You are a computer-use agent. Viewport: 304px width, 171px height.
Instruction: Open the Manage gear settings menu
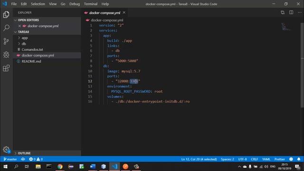(6, 150)
